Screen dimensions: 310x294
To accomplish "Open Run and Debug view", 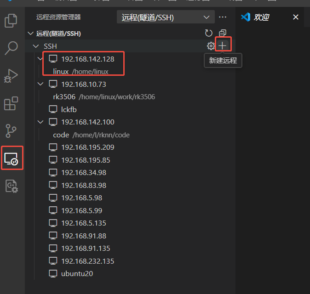I will pyautogui.click(x=11, y=75).
